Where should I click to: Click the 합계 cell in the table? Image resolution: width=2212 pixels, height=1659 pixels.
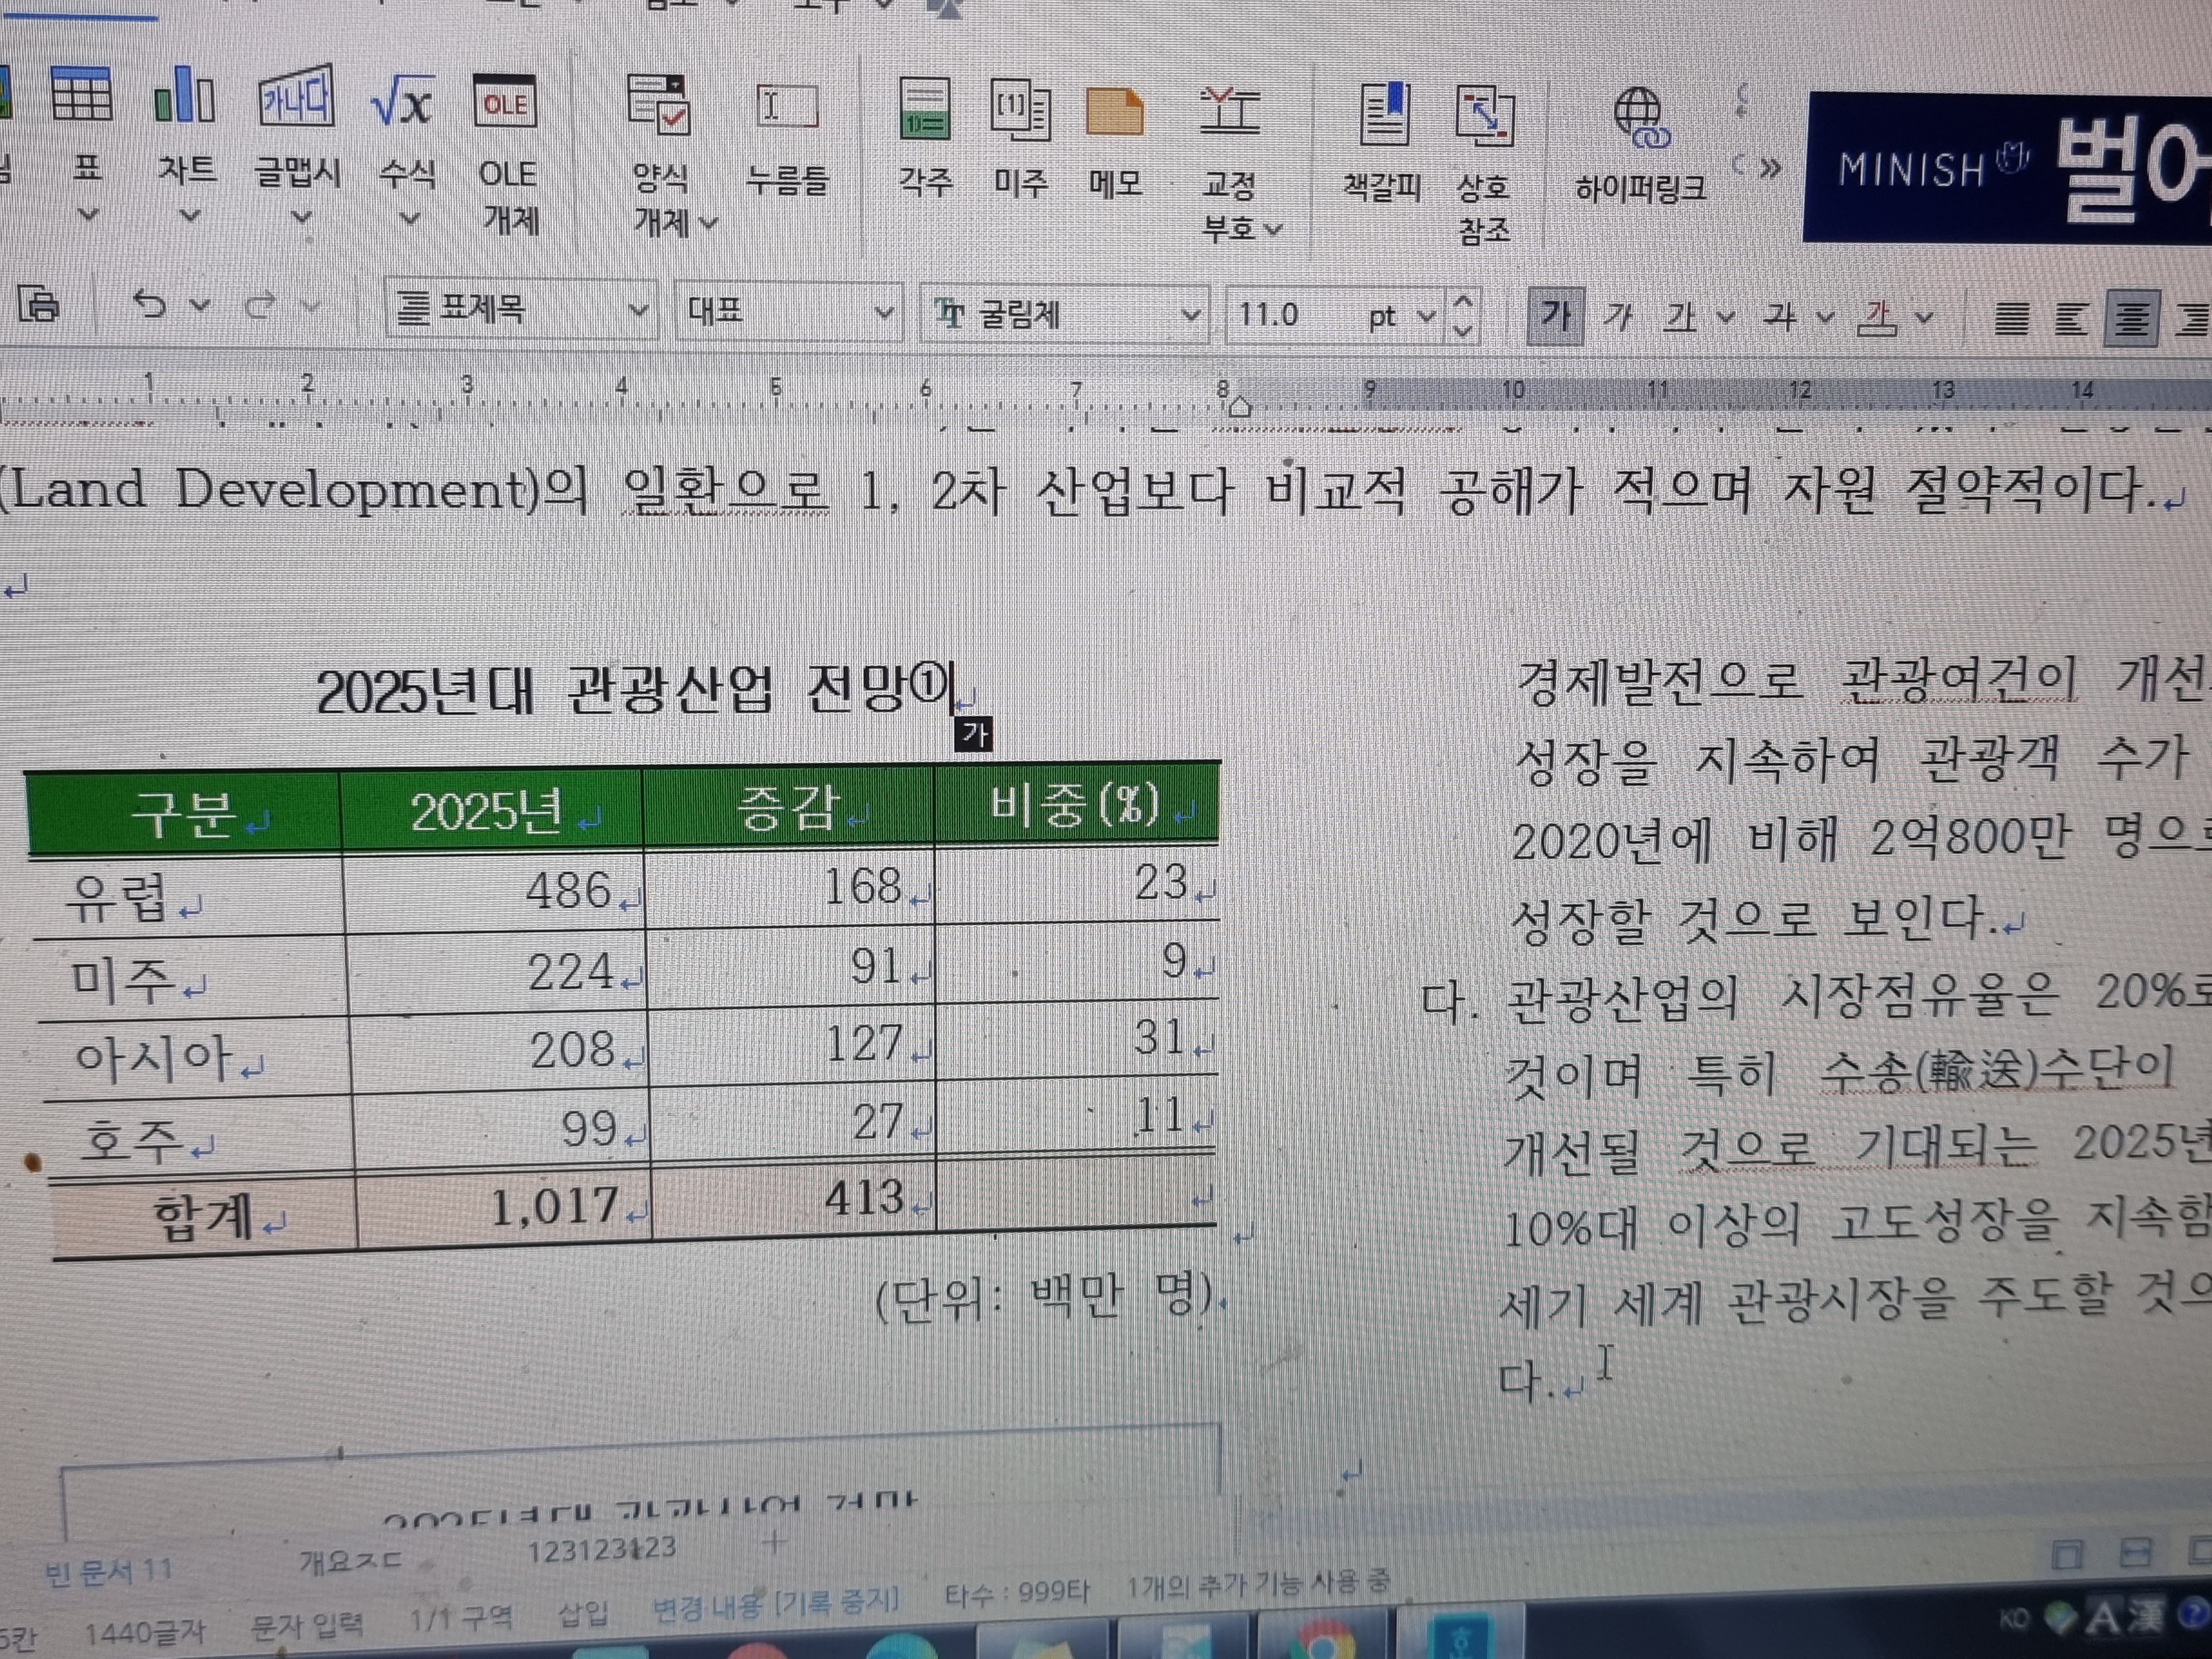pyautogui.click(x=203, y=1217)
